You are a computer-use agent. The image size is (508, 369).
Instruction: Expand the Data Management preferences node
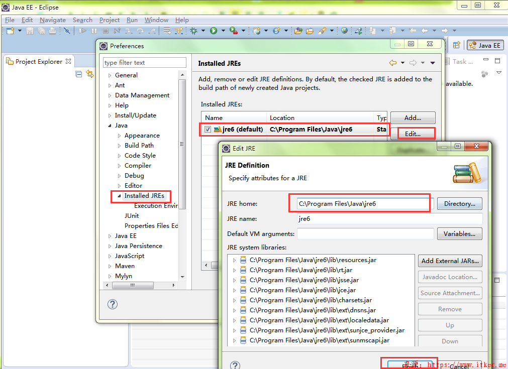click(x=110, y=95)
